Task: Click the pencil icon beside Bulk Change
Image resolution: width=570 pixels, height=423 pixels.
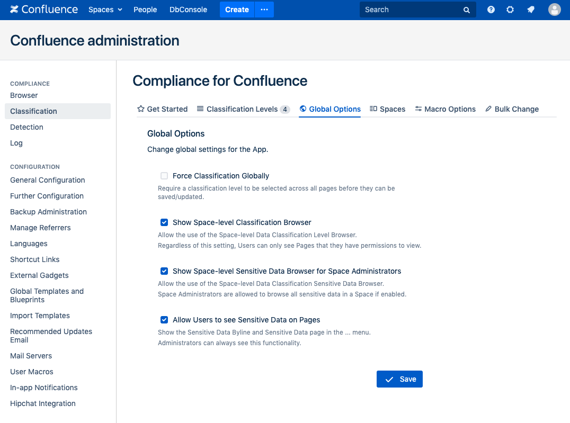Action: [488, 109]
